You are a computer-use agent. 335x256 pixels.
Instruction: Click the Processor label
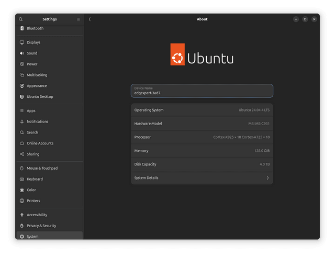142,137
